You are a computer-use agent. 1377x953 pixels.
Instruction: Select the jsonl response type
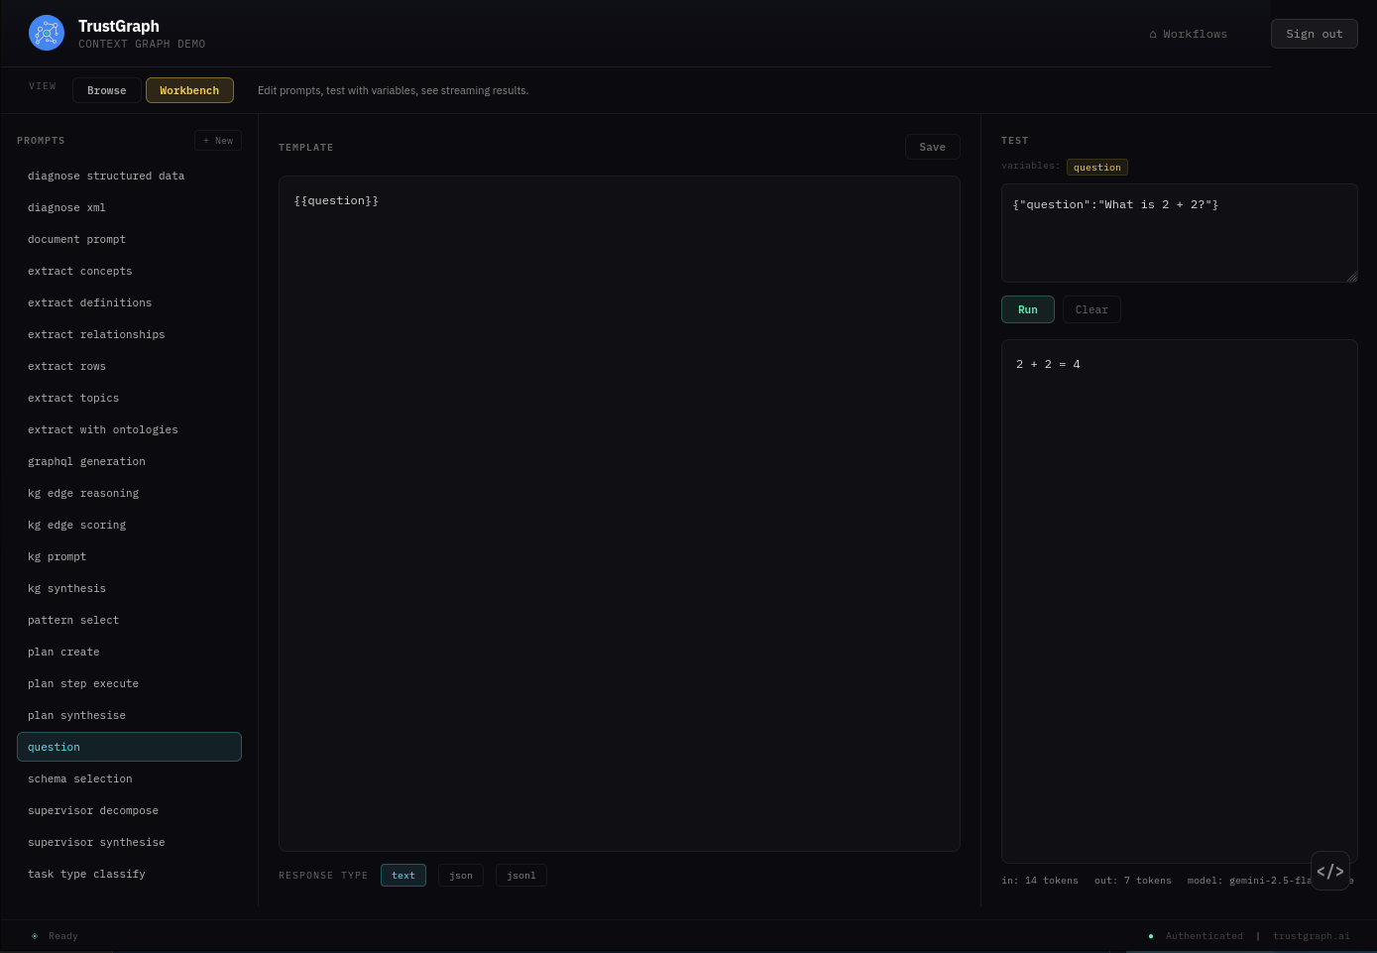(x=521, y=876)
